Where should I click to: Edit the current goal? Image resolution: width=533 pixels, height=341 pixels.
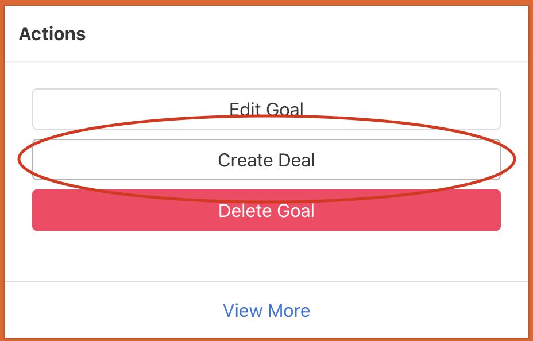point(266,108)
